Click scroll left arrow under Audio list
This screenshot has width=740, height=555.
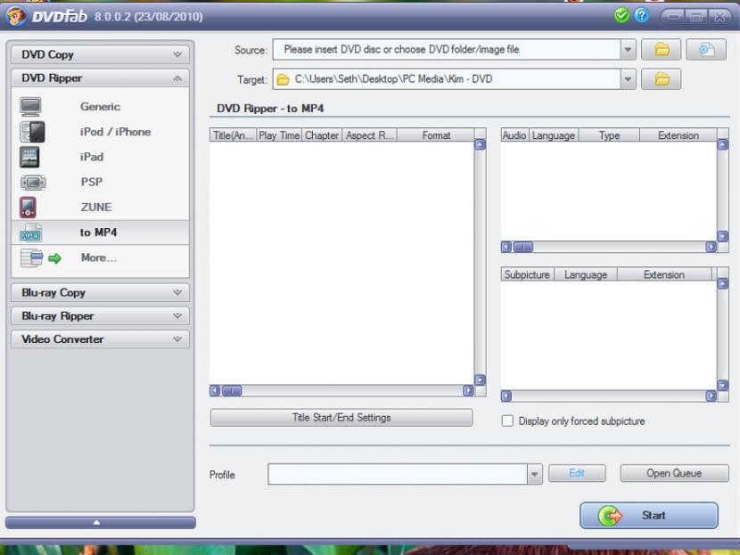pos(506,247)
